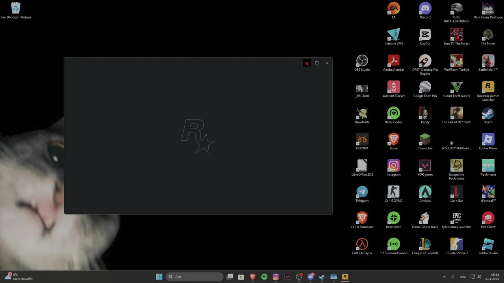Select Rockstar Games Launcher desktop shortcut
This screenshot has height=283, width=504.
pos(488,91)
